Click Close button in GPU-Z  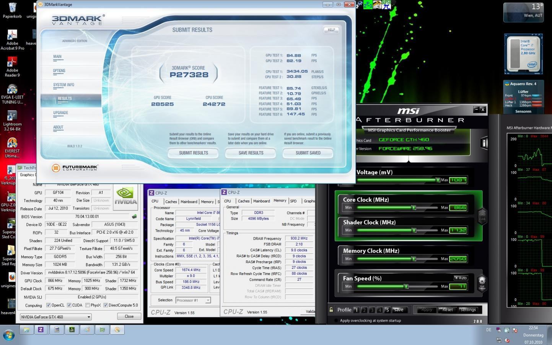point(129,316)
